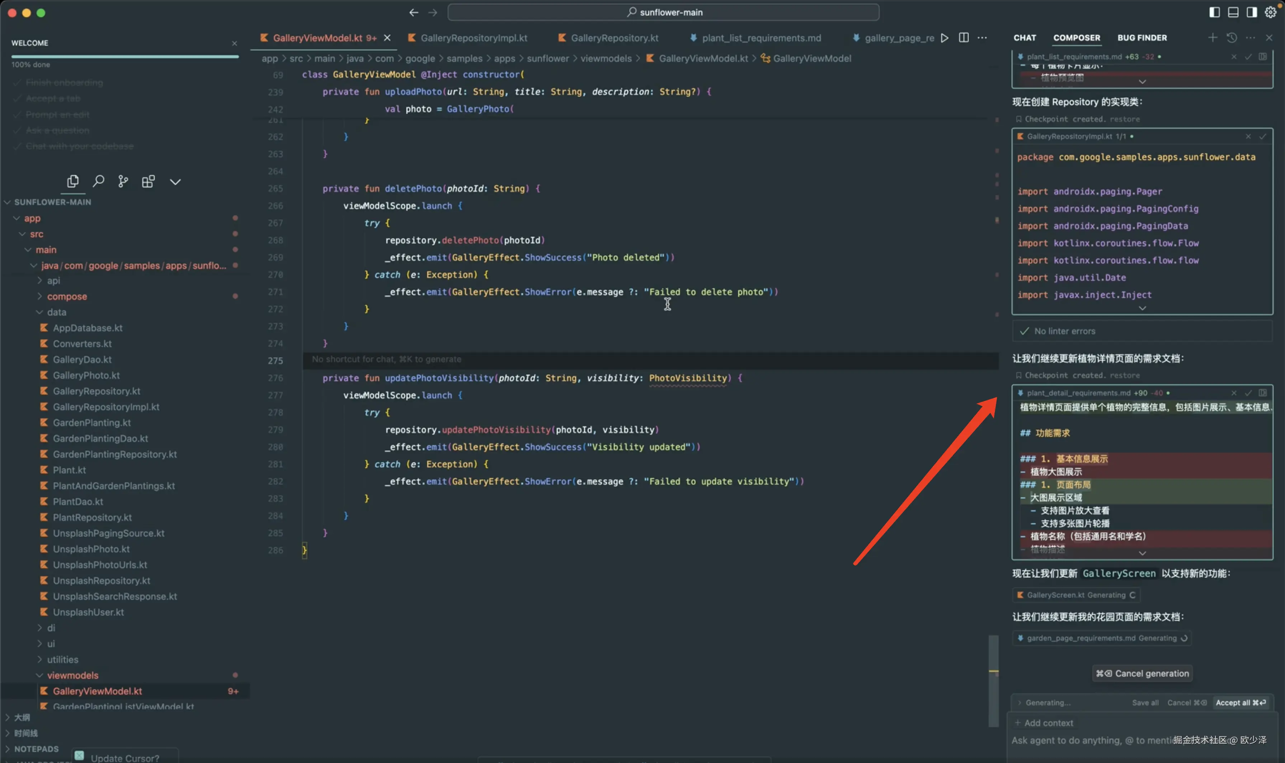Close the Welcome onboarding panel
Image resolution: width=1285 pixels, height=763 pixels.
pyautogui.click(x=234, y=44)
